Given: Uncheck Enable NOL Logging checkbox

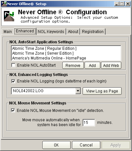Looking at the screenshot, I should [13, 81].
